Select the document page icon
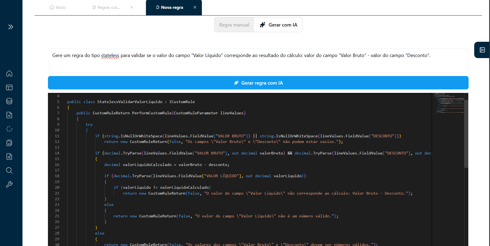The height and width of the screenshot is (246, 490). point(9,115)
